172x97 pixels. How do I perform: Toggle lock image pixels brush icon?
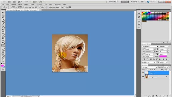coord(150,70)
